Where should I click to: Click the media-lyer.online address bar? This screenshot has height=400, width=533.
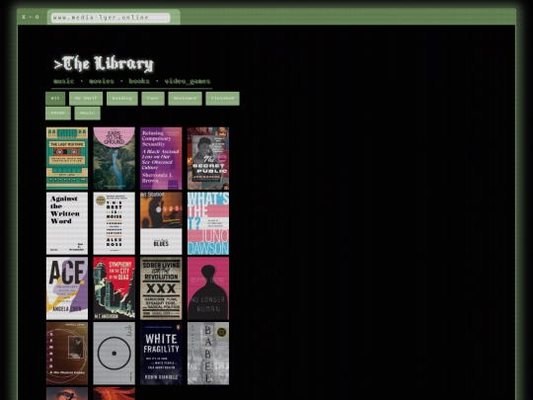(111, 18)
